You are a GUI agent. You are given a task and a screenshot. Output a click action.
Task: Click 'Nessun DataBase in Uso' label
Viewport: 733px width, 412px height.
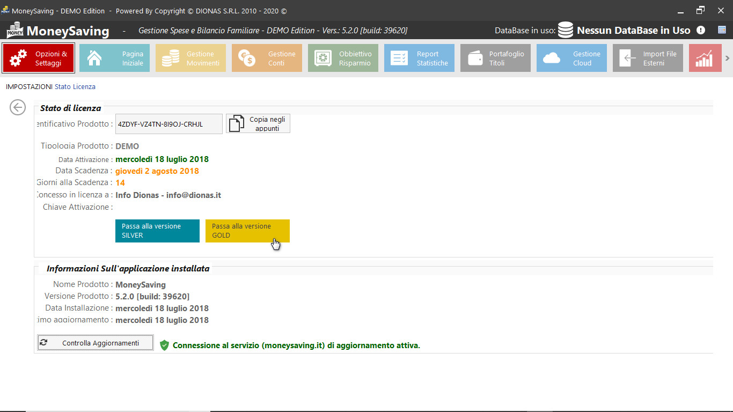[x=634, y=30]
